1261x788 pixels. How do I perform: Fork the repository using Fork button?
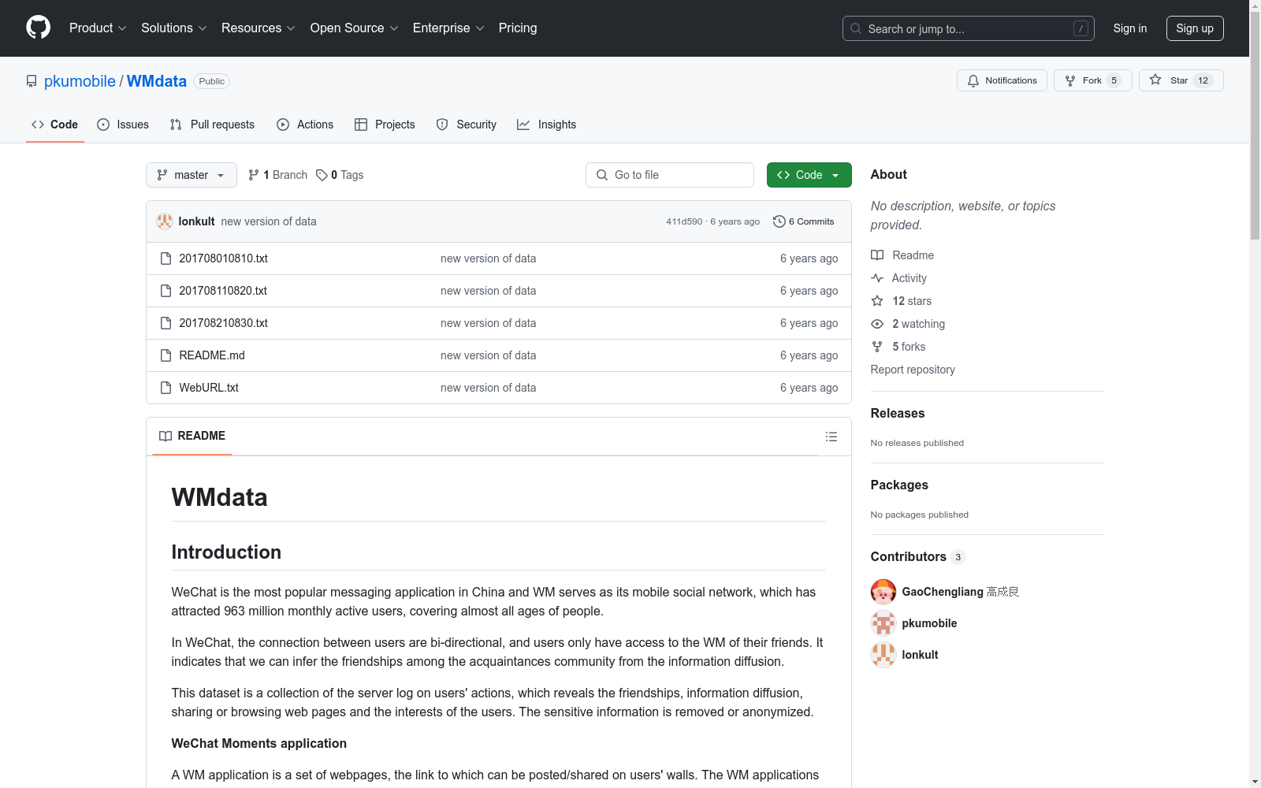click(1092, 80)
